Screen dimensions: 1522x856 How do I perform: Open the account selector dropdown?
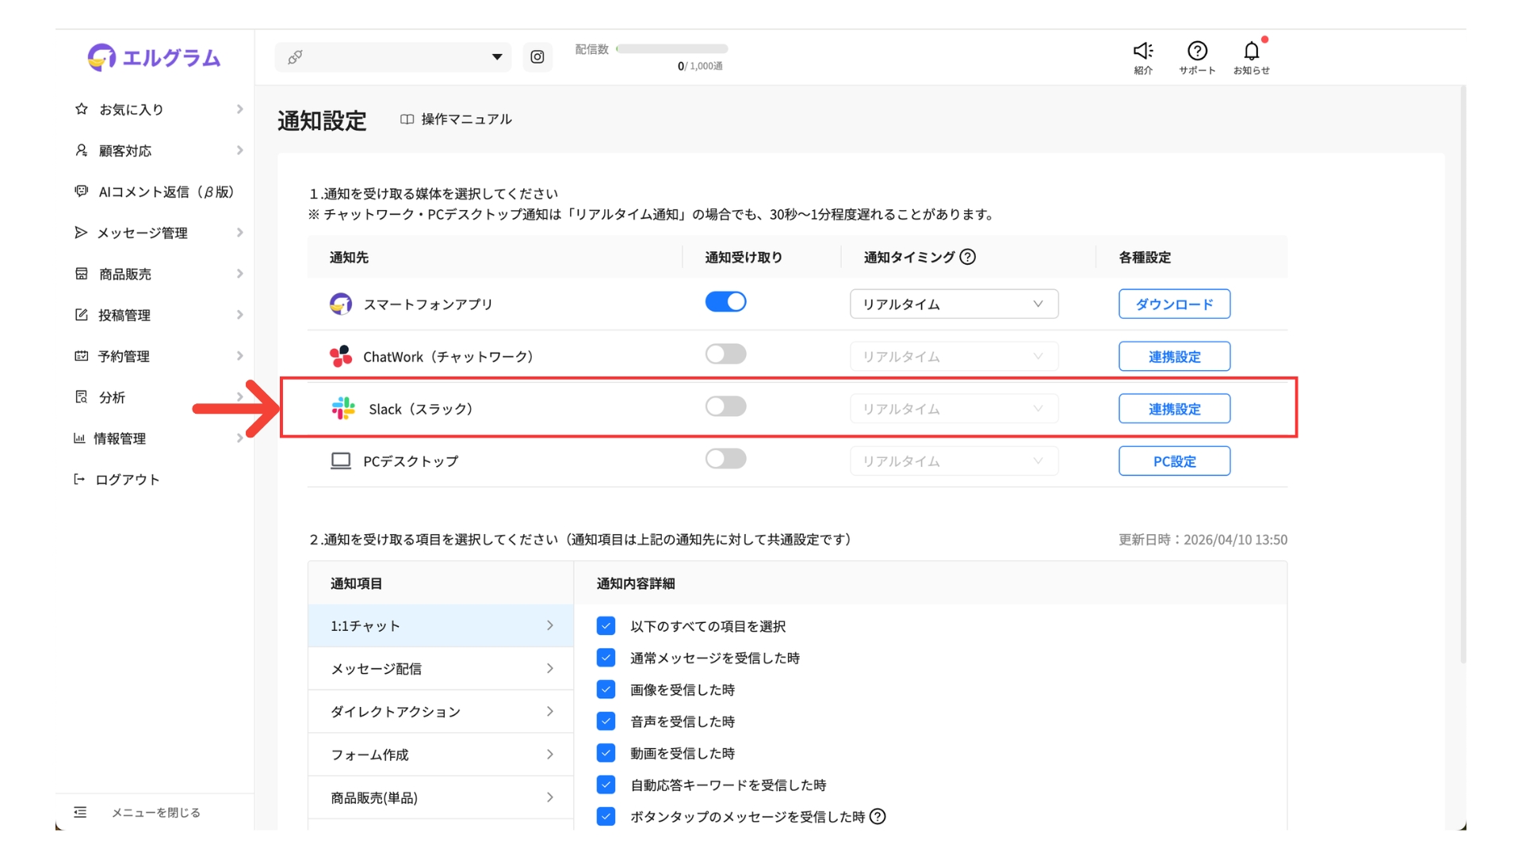click(x=393, y=57)
